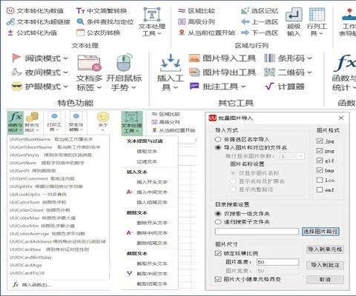Select UUColorSum function from list
Screen dimensions: 356x296
tap(38, 202)
